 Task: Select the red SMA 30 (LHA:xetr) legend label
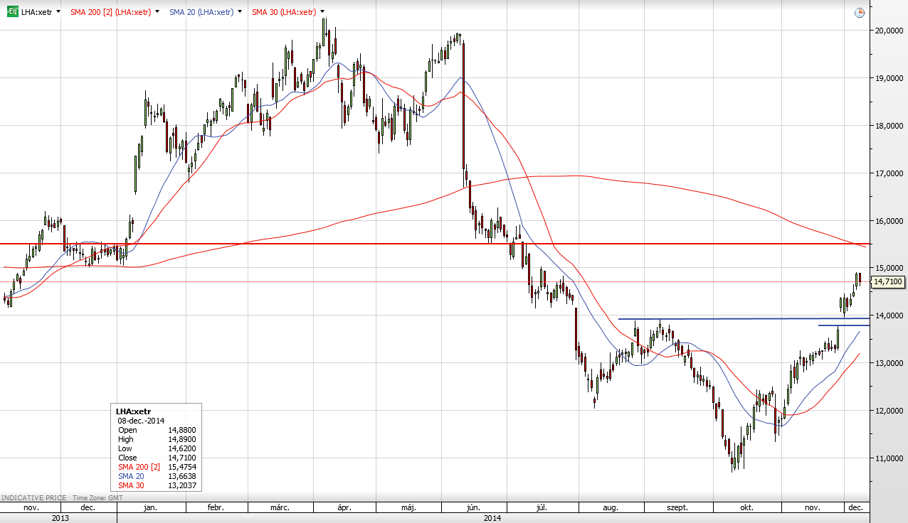click(x=284, y=12)
